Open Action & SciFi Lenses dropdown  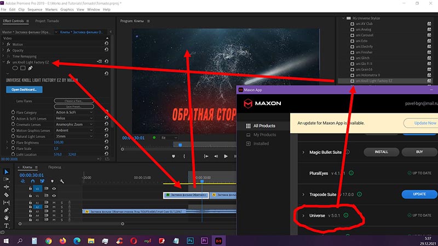74,118
